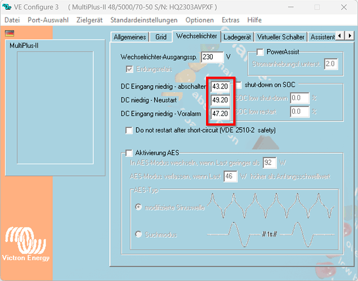Click the Stromanhebungsf.unterst. field showing 2.0

coord(331,64)
